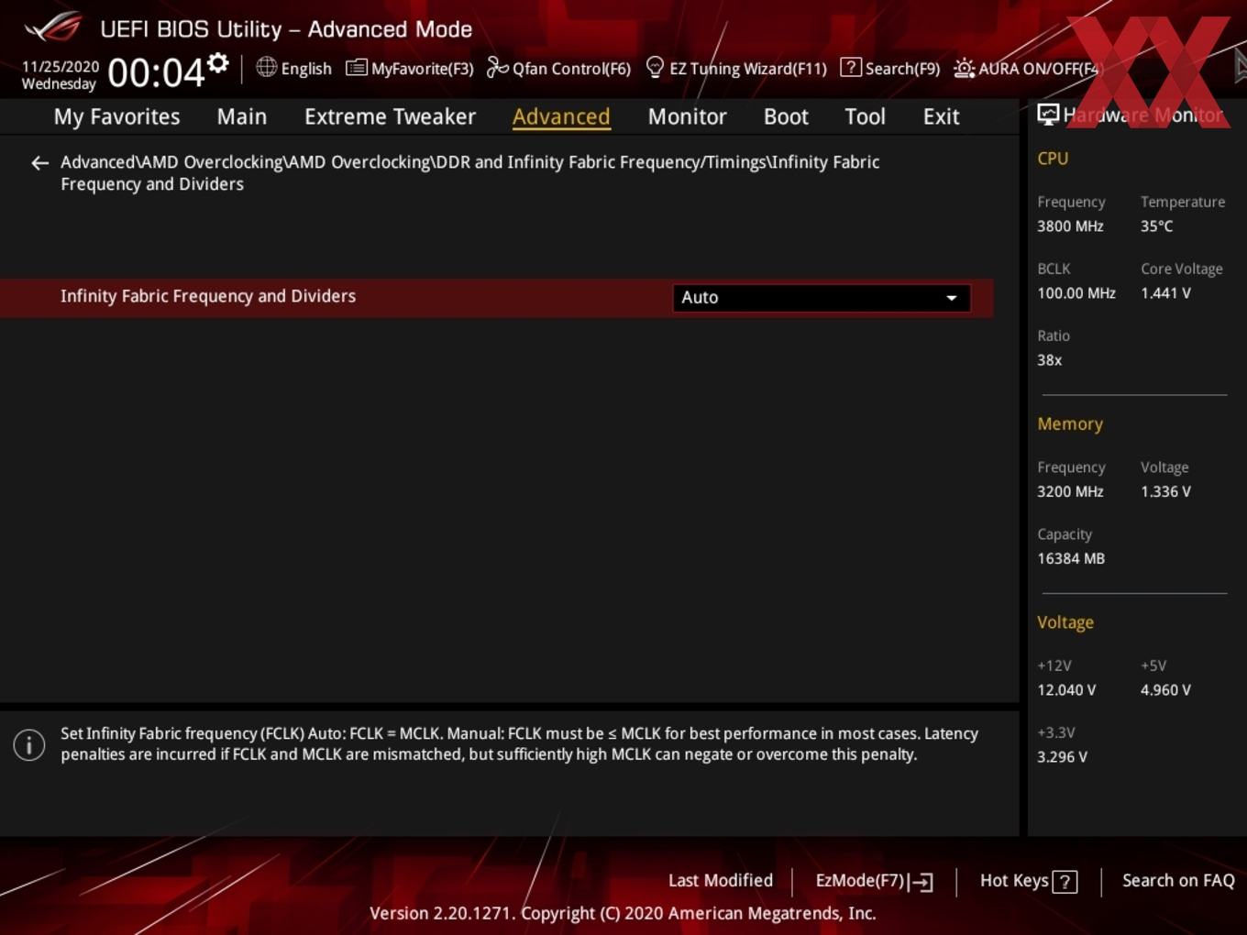1247x935 pixels.
Task: Click the CPU section heading
Action: pyautogui.click(x=1053, y=158)
